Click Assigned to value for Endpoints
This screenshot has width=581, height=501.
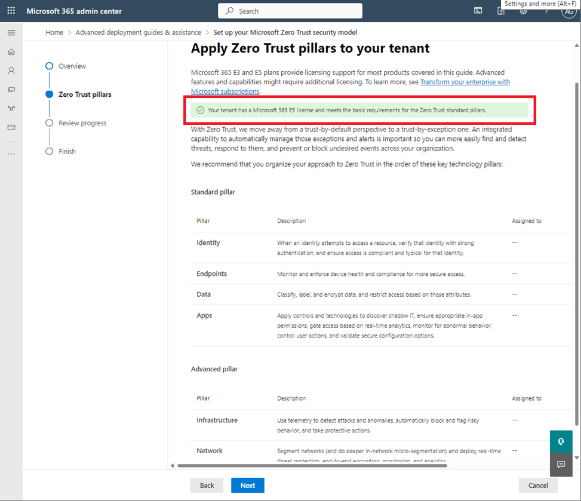(514, 274)
